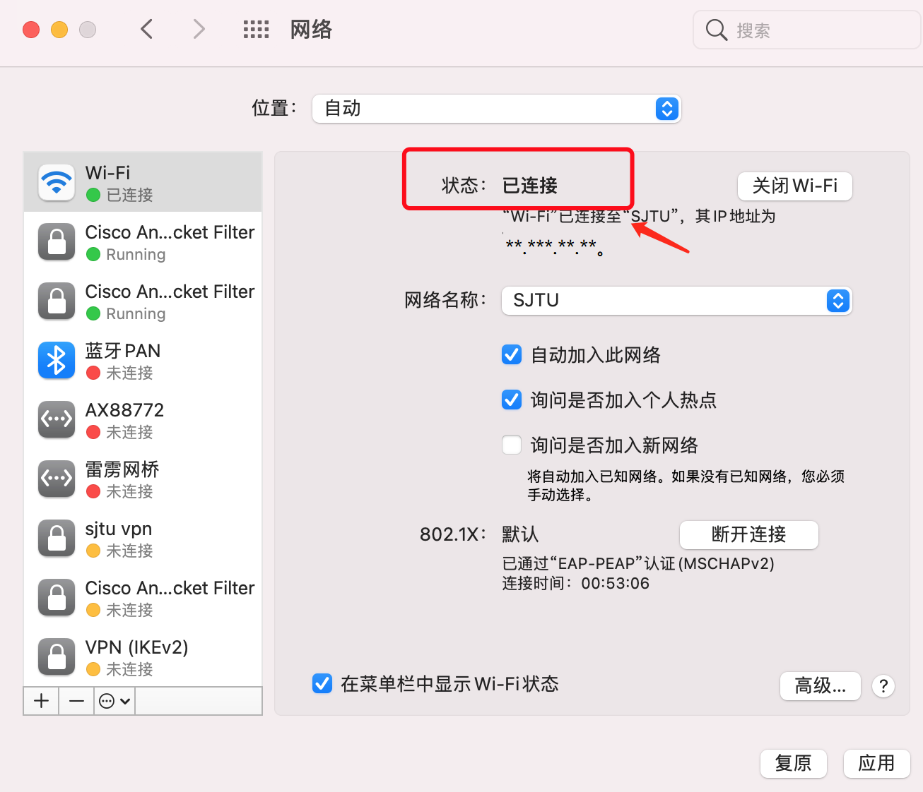This screenshot has height=792, width=923.
Task: Open the service action menu with ellipsis
Action: click(x=114, y=701)
